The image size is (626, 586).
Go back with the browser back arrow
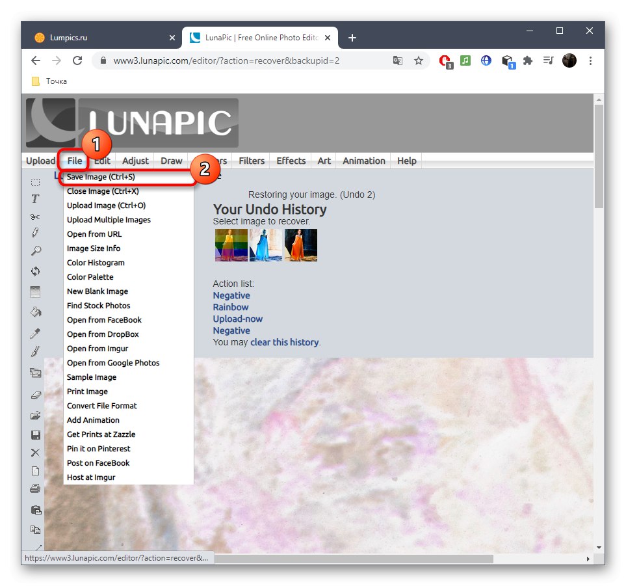click(36, 60)
